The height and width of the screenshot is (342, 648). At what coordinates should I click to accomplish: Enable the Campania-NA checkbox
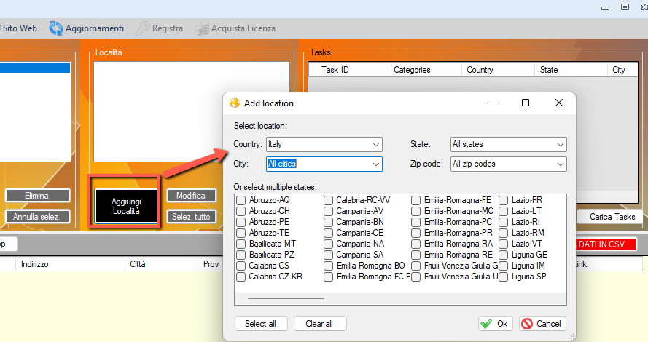click(329, 244)
